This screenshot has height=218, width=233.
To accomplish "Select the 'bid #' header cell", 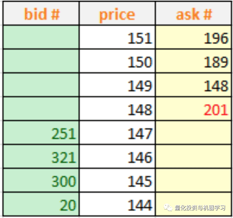I will tap(41, 13).
